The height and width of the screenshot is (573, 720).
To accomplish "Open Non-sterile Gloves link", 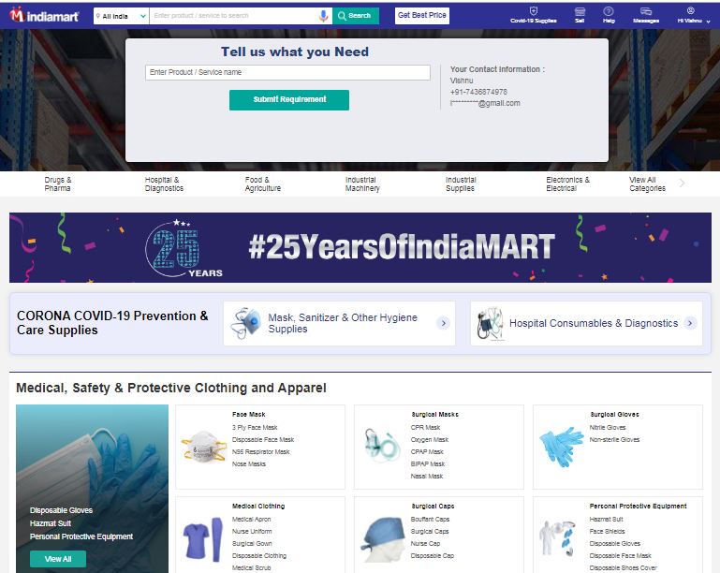I will [614, 440].
